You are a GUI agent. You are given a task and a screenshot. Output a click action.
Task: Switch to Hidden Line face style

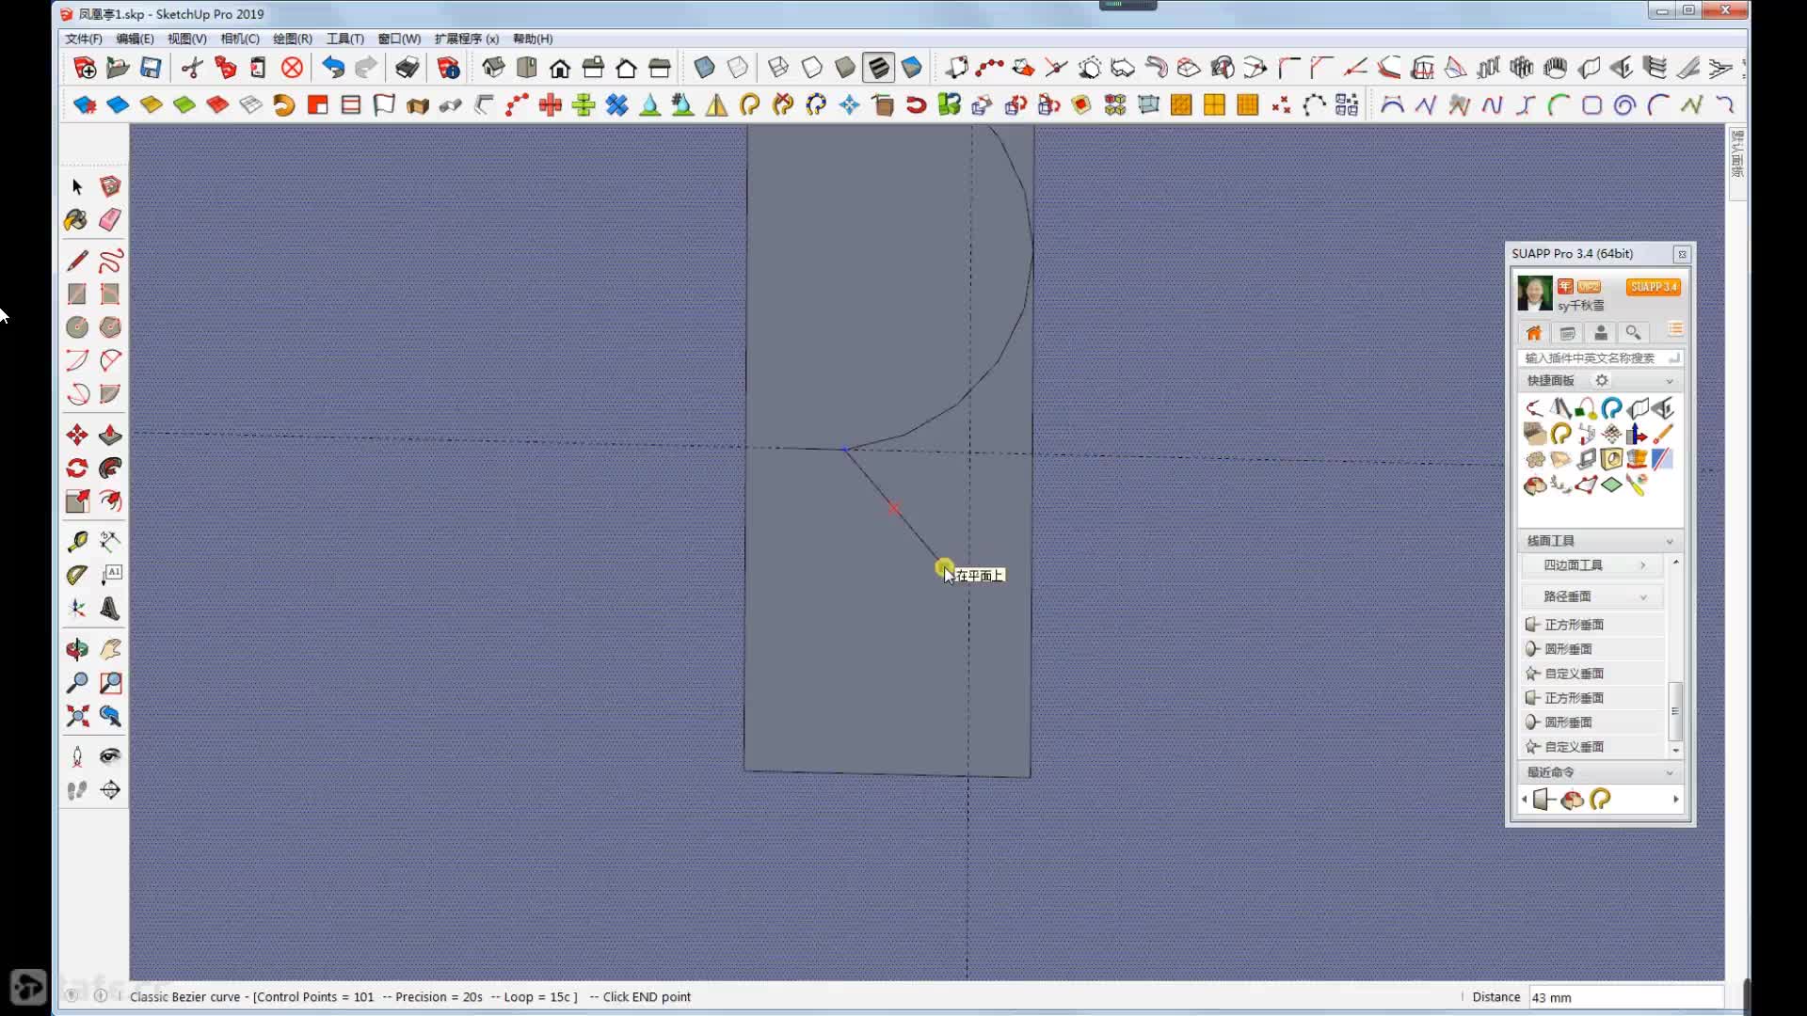click(x=811, y=68)
